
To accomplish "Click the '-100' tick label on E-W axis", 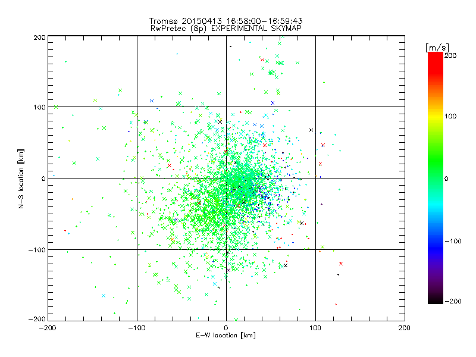I will (137, 328).
